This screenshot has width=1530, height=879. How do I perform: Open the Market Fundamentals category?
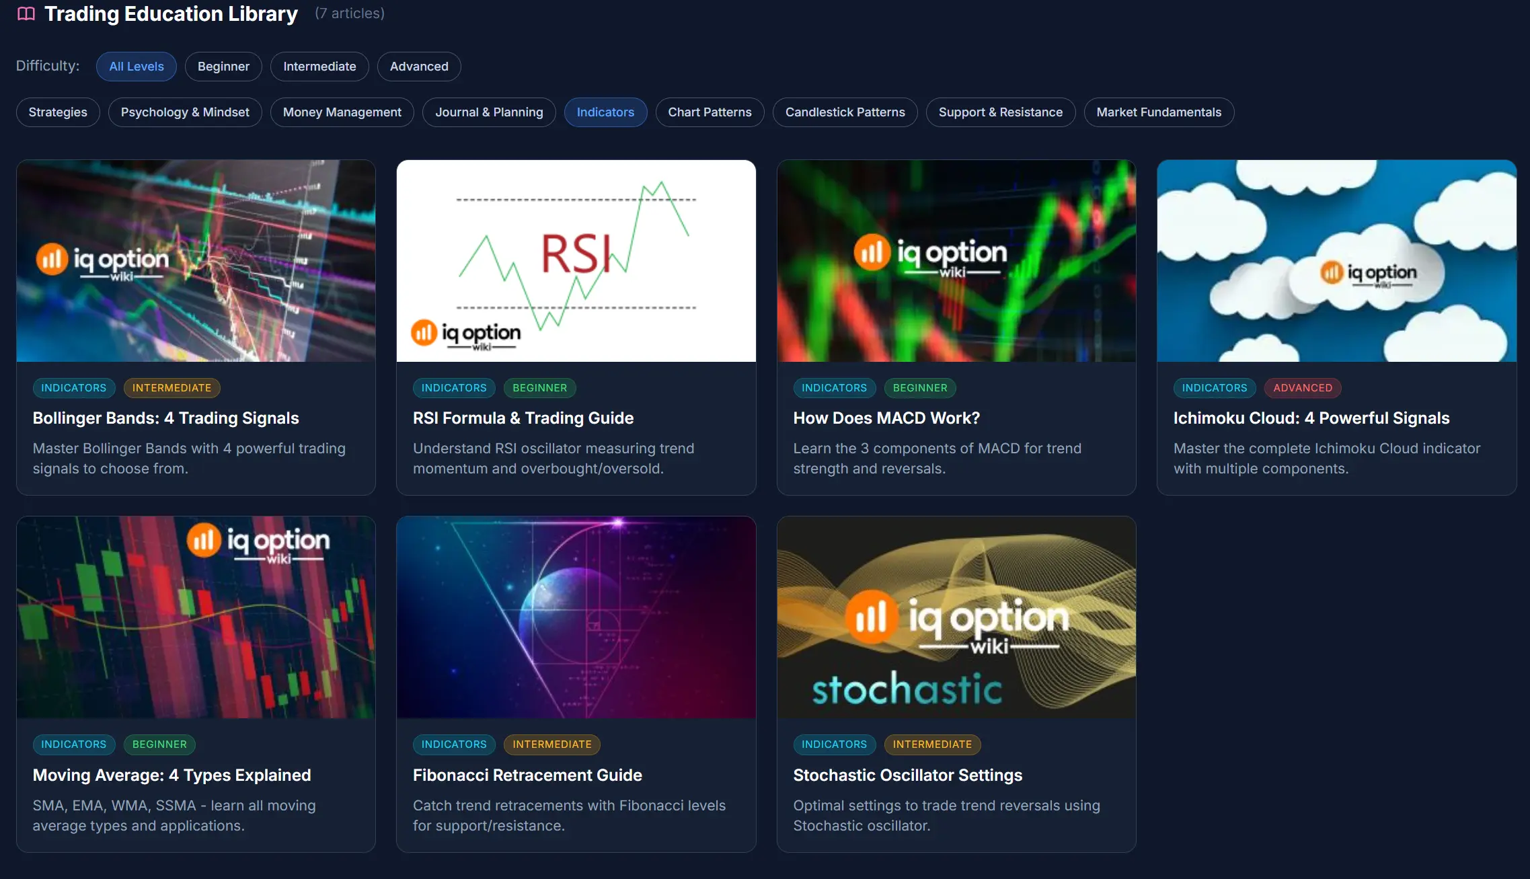1159,112
